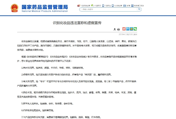Click National Medical Products Administration English text
Screen dimensions: 176x119
[x=45, y=11]
